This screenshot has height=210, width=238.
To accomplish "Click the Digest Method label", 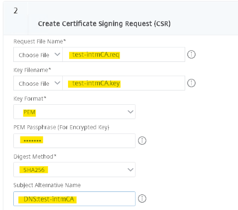I will point(35,157).
